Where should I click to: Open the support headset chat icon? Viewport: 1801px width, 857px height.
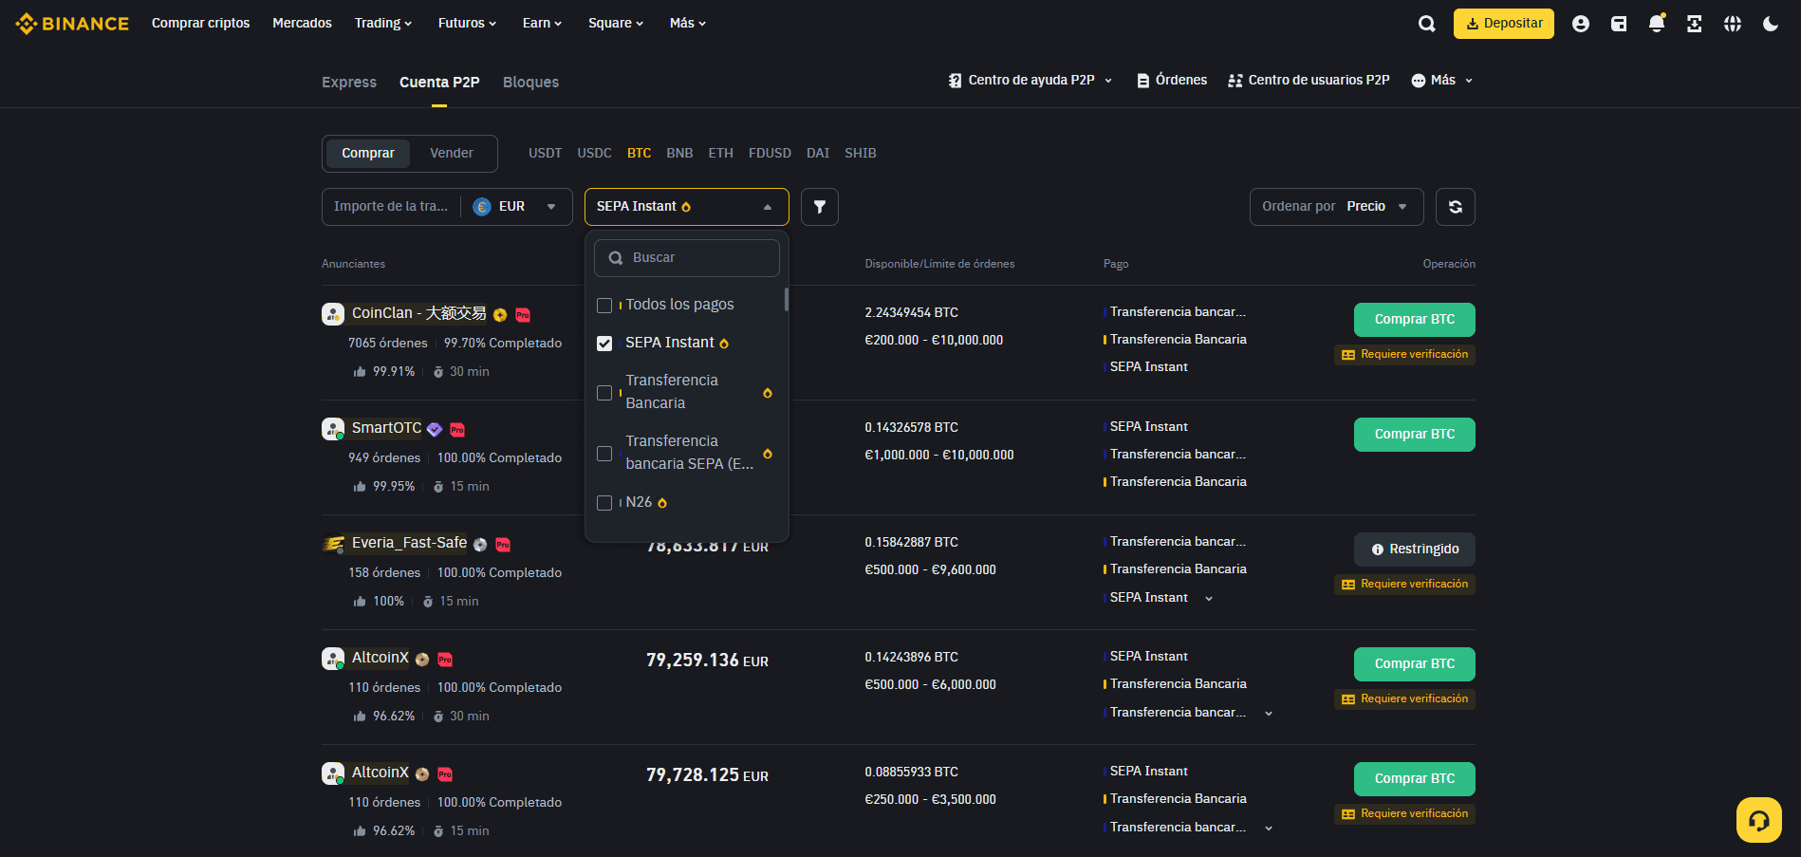(x=1759, y=820)
